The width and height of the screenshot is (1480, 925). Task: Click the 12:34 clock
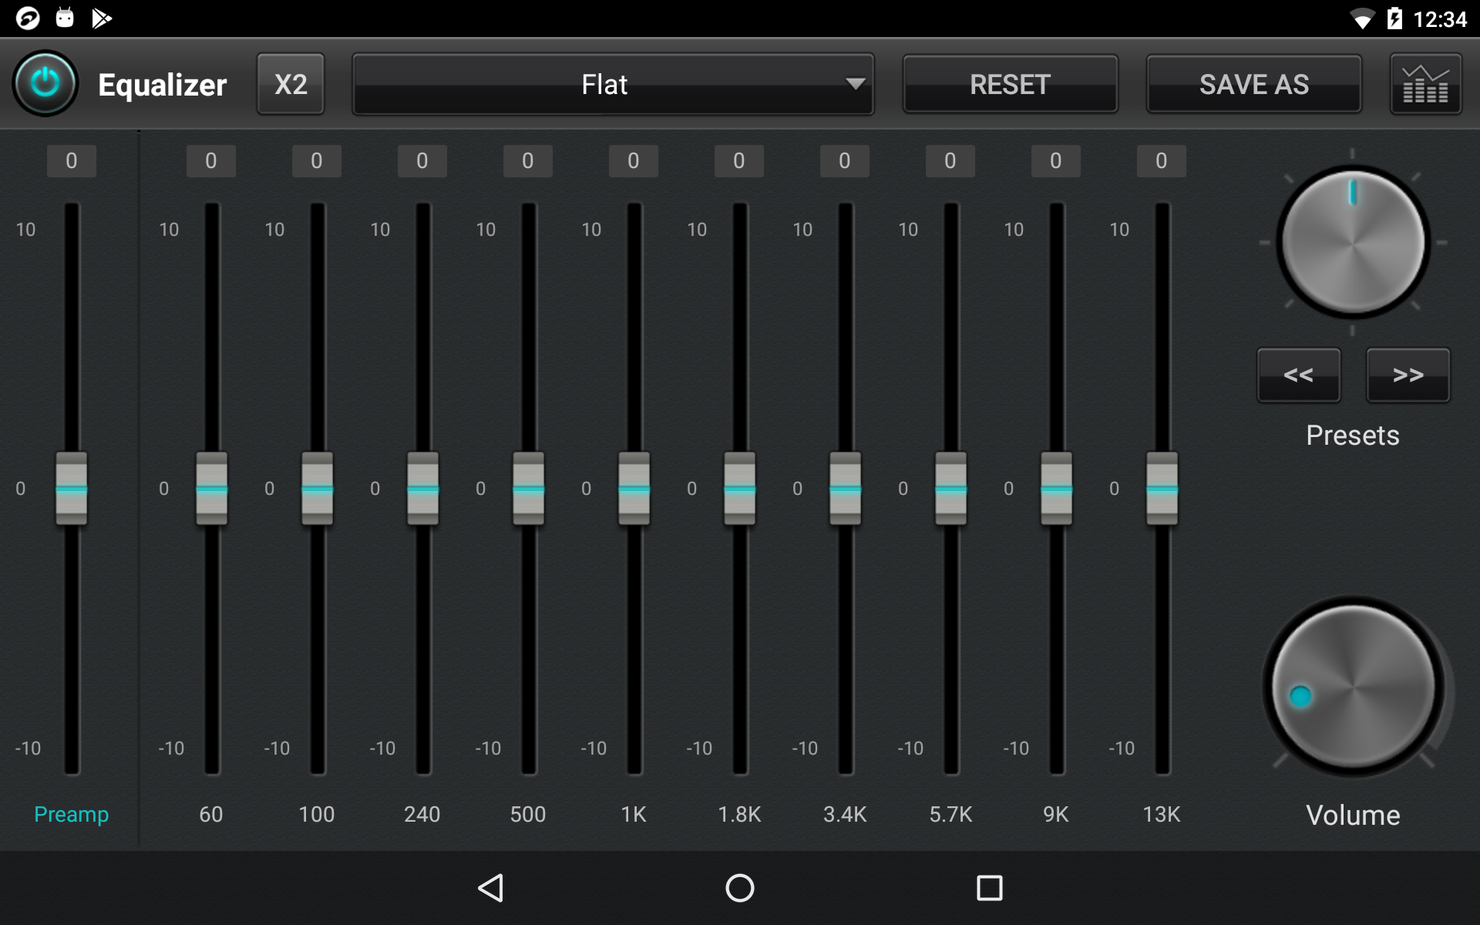pos(1439,19)
